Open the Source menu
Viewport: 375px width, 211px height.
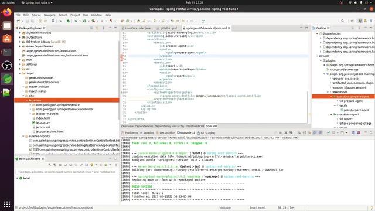(36, 15)
